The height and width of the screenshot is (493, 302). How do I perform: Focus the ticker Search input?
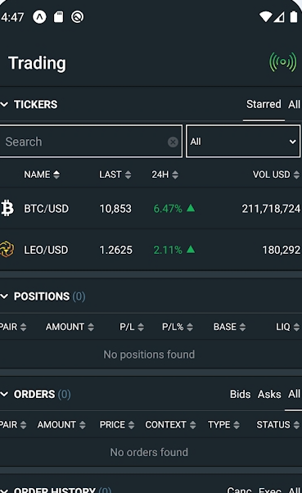pyautogui.click(x=85, y=142)
